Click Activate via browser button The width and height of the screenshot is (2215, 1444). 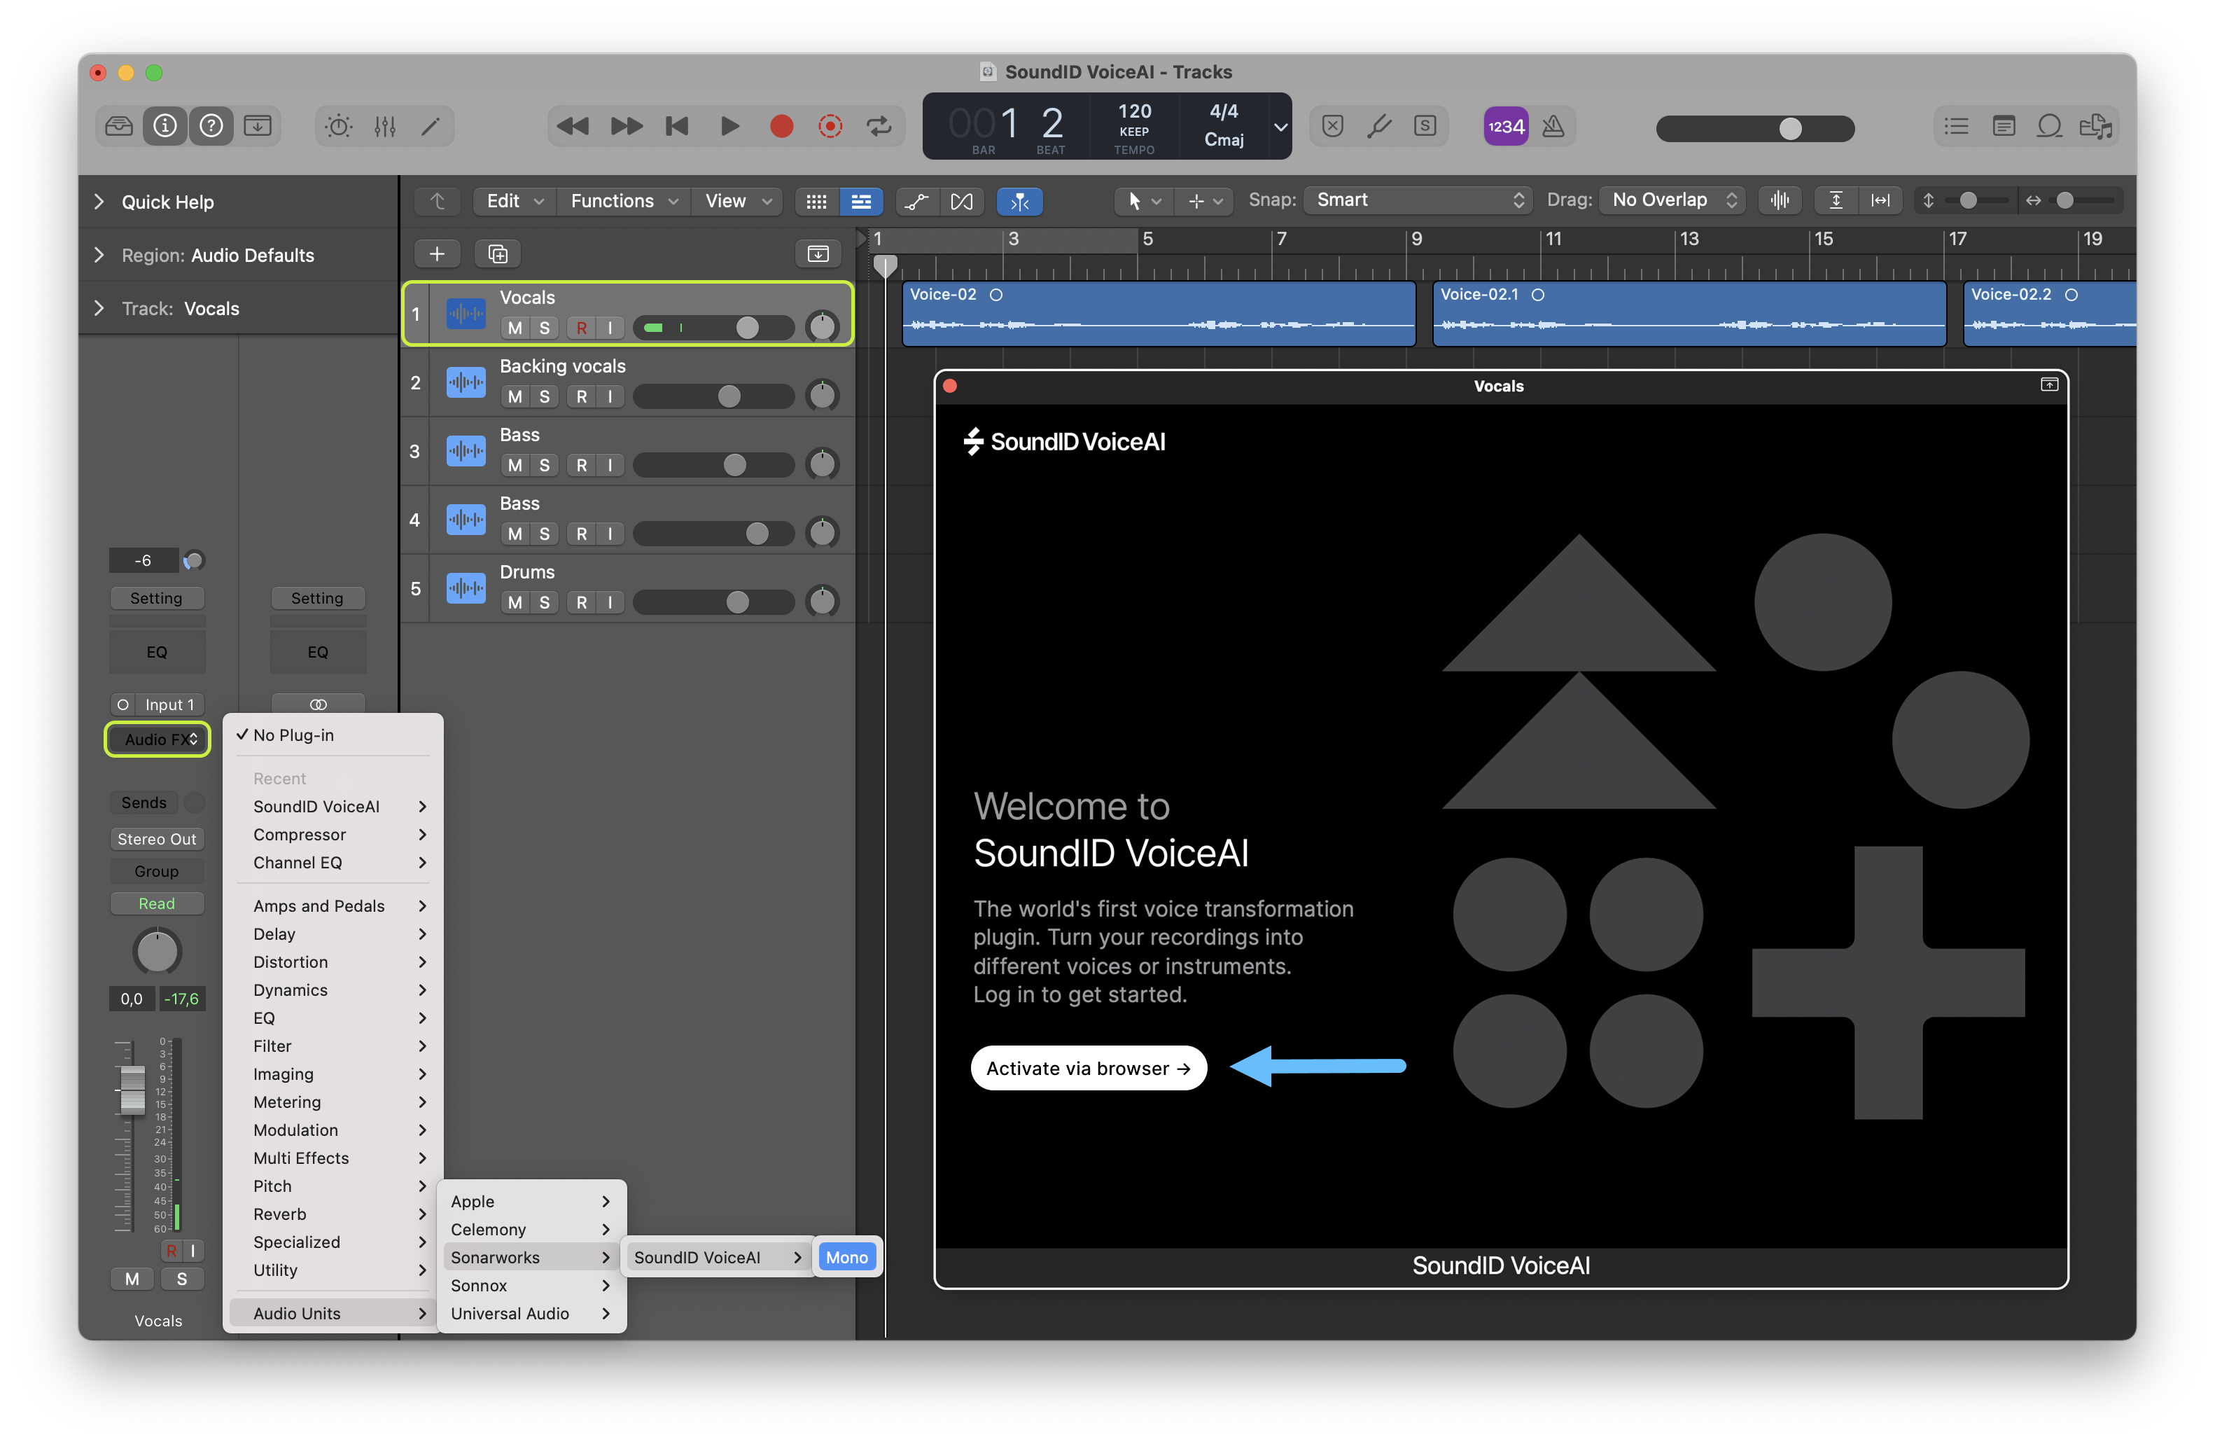(x=1088, y=1068)
